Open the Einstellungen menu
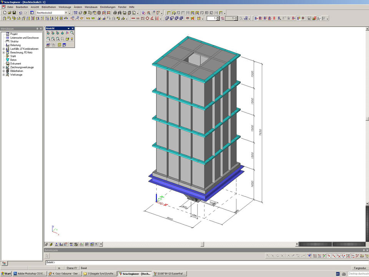 pyautogui.click(x=107, y=7)
